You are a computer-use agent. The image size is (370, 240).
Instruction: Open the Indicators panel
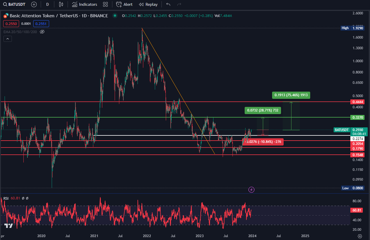[x=84, y=4]
